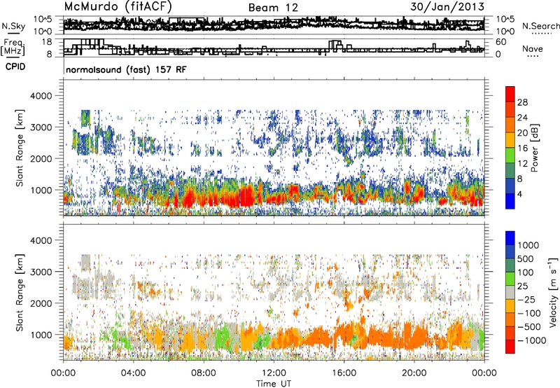Click the right 10^0 tick of noise panel

tap(505, 32)
